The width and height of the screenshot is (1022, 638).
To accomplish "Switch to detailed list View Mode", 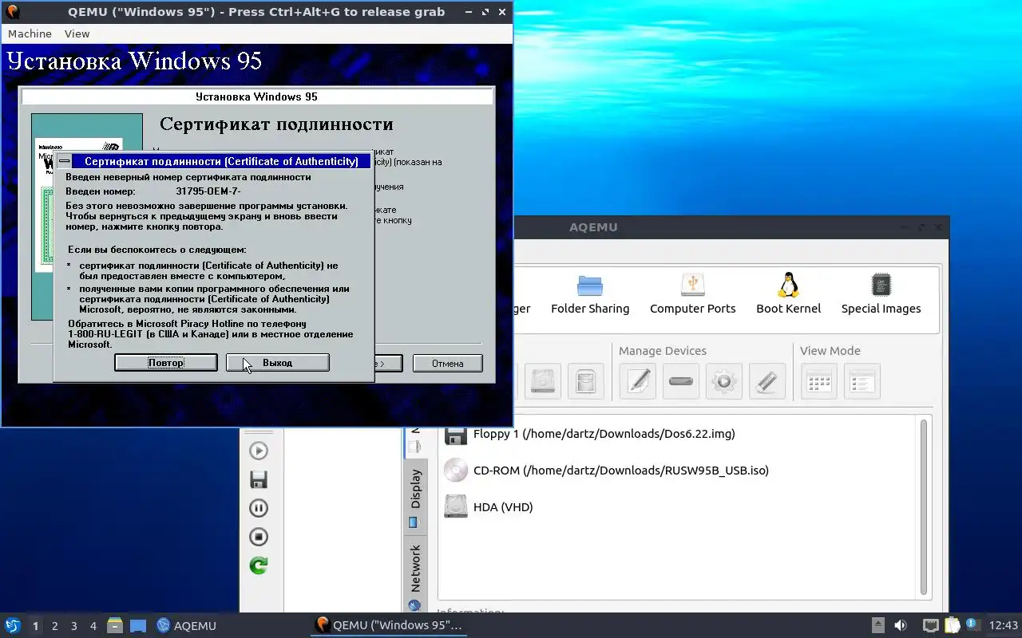I will point(862,381).
